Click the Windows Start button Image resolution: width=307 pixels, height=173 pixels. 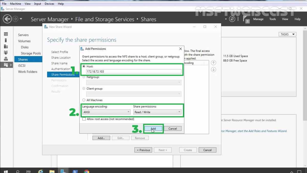tap(6, 171)
